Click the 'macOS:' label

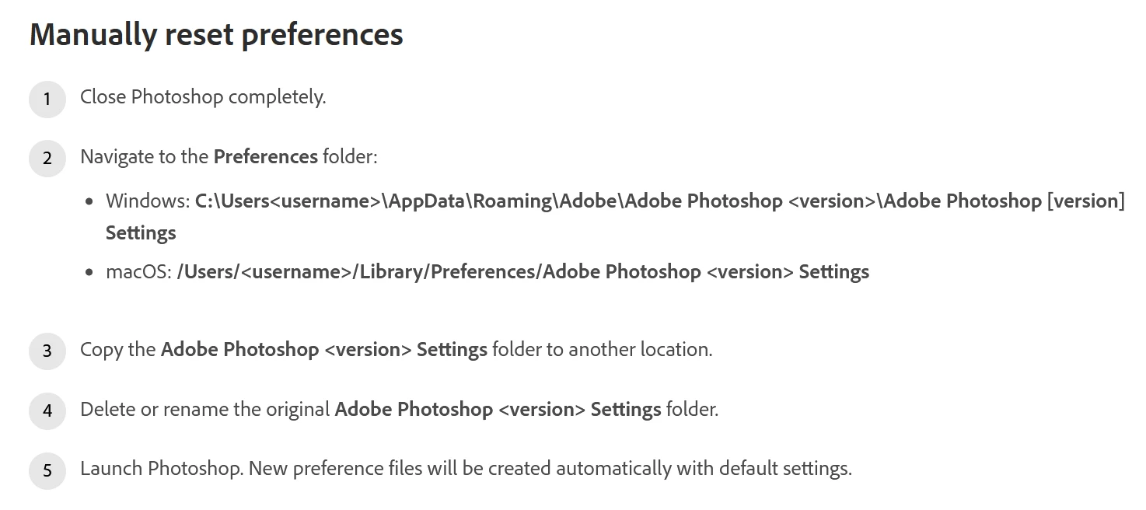pos(138,272)
